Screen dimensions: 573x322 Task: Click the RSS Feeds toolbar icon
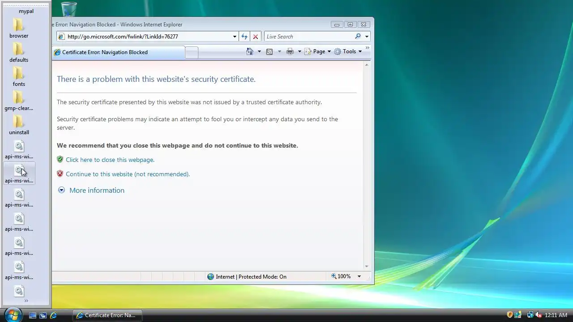[269, 51]
